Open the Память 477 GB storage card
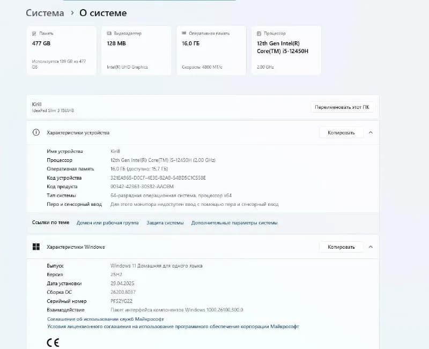Image resolution: width=429 pixels, height=349 pixels. click(x=62, y=50)
